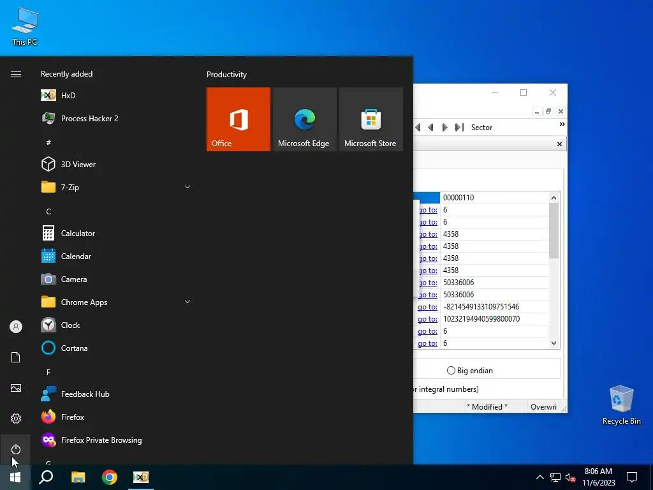Viewport: 653px width, 490px height.
Task: Expand HxD toolbar overflow chevron
Action: pyautogui.click(x=562, y=124)
